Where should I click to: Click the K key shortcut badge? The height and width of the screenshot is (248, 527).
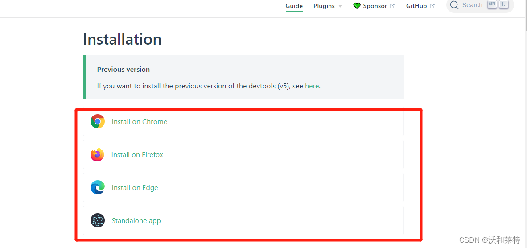click(x=503, y=4)
